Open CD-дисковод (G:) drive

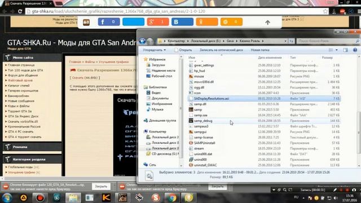163,154
